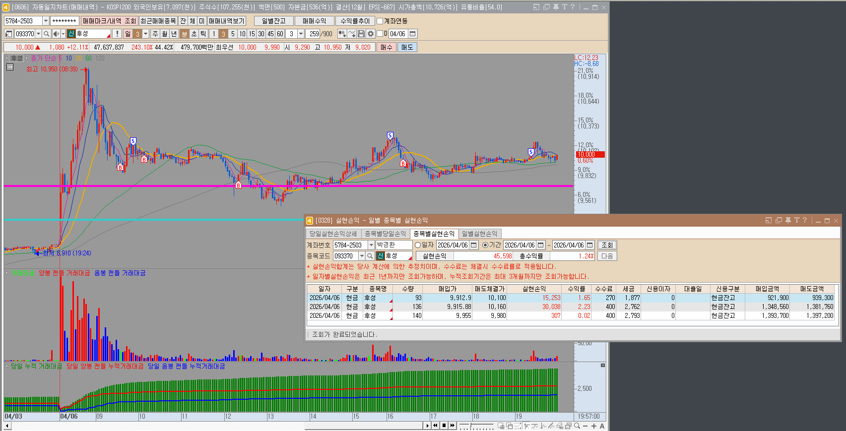
Task: Expand speaker options dropdown arrow
Action: 63,34
